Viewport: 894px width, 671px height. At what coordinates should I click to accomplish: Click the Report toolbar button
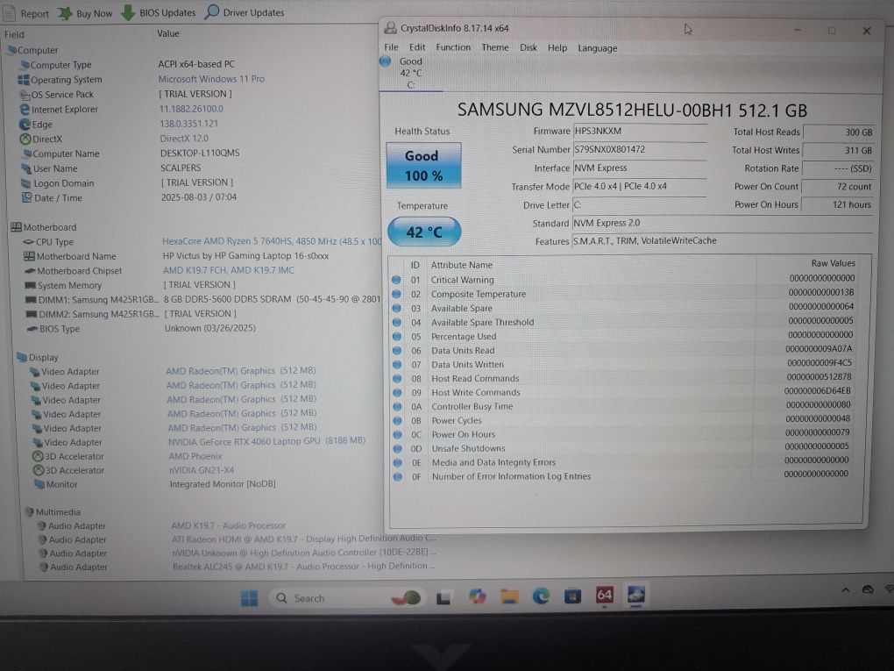click(x=27, y=13)
